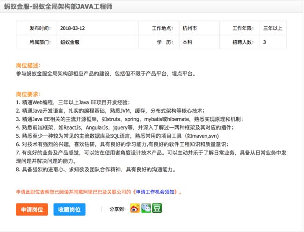Click the recruit count value 3
Image resolution: width=304 pixels, height=232 pixels.
tap(264, 42)
